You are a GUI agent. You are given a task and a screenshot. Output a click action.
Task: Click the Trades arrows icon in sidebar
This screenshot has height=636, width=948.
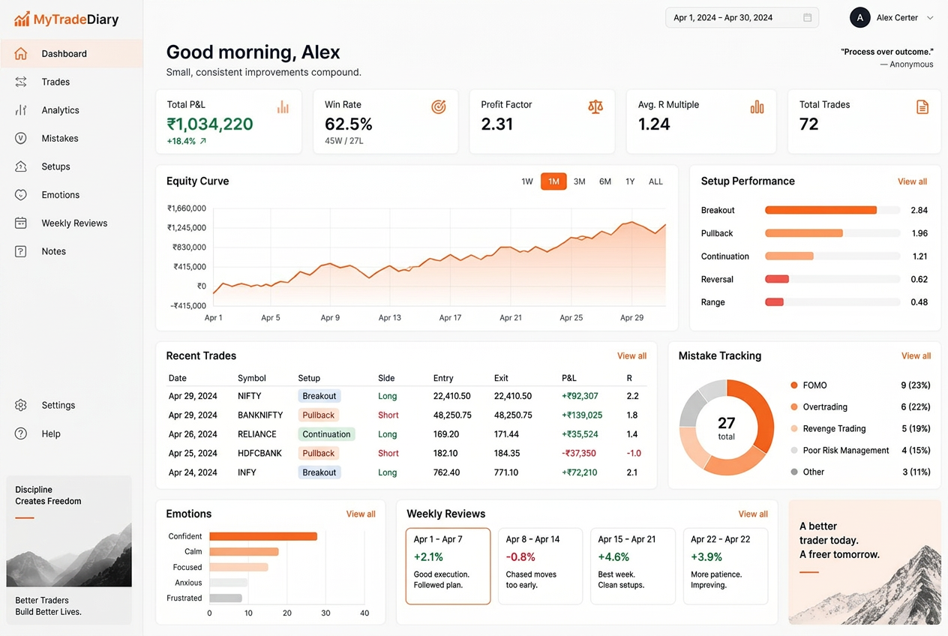click(21, 82)
